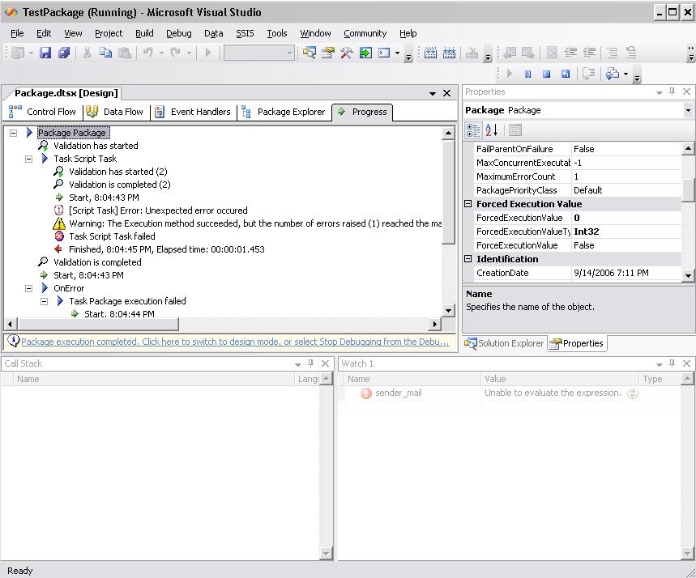This screenshot has width=696, height=578.
Task: Click the Save All toolbar icon
Action: coord(63,53)
